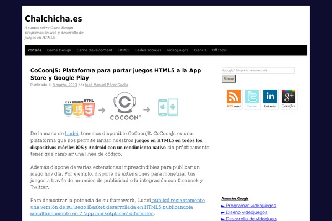Screen dimensions: 332x221
Task: Open the Game Development menu
Action: pyautogui.click(x=95, y=50)
